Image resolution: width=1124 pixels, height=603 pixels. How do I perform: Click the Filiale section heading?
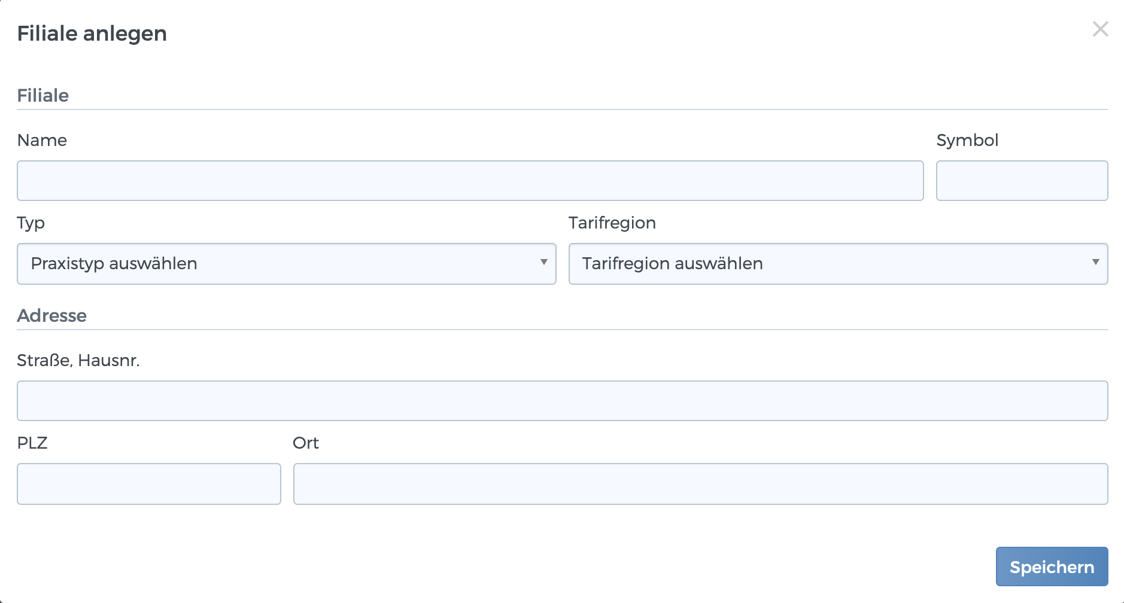point(43,96)
